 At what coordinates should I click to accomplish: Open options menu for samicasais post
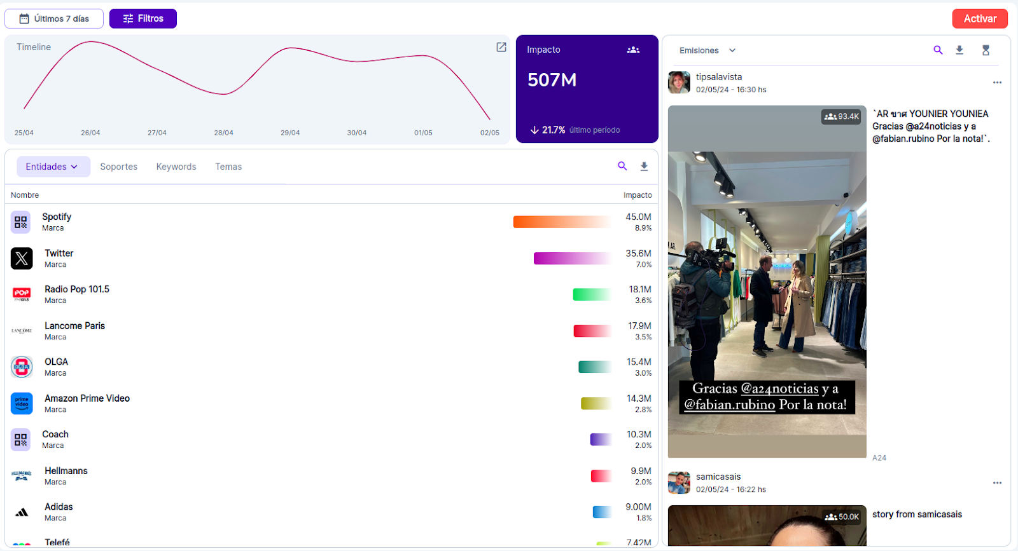pos(997,483)
